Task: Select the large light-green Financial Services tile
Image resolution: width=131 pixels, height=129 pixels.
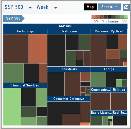Action: [12, 107]
